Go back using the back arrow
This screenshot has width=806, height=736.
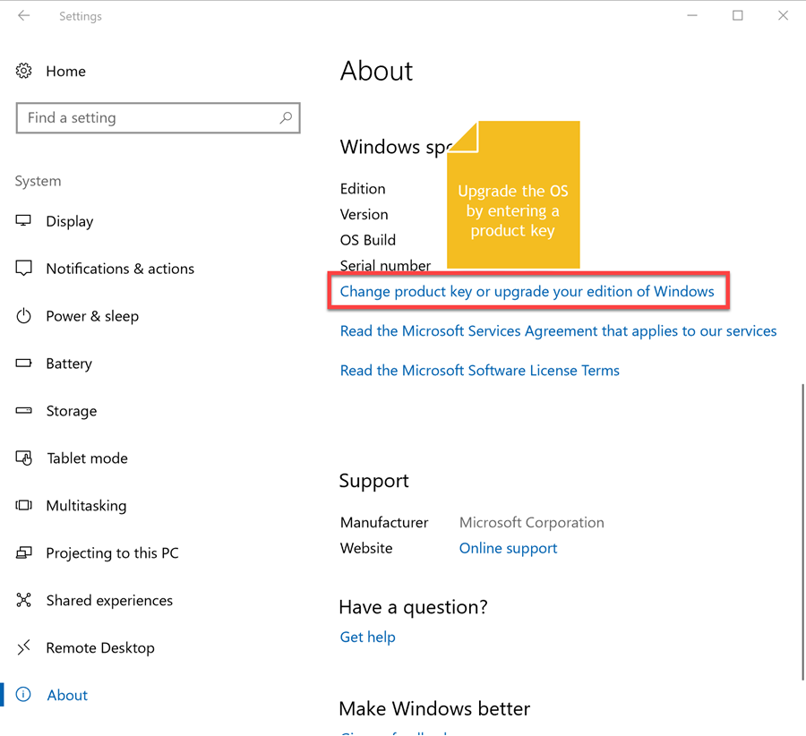(24, 16)
